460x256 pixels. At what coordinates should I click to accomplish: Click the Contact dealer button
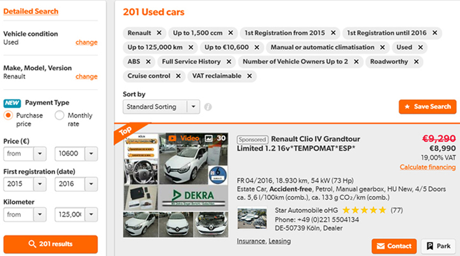click(394, 246)
